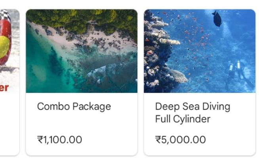Open the partially visible left card image
The height and width of the screenshot is (164, 259).
9,47
